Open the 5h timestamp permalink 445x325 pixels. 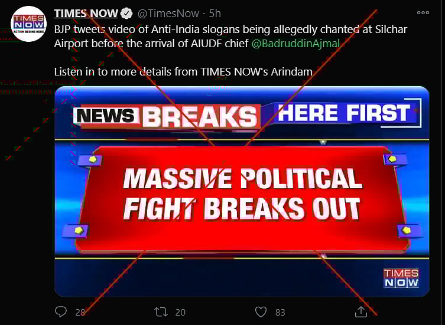215,14
